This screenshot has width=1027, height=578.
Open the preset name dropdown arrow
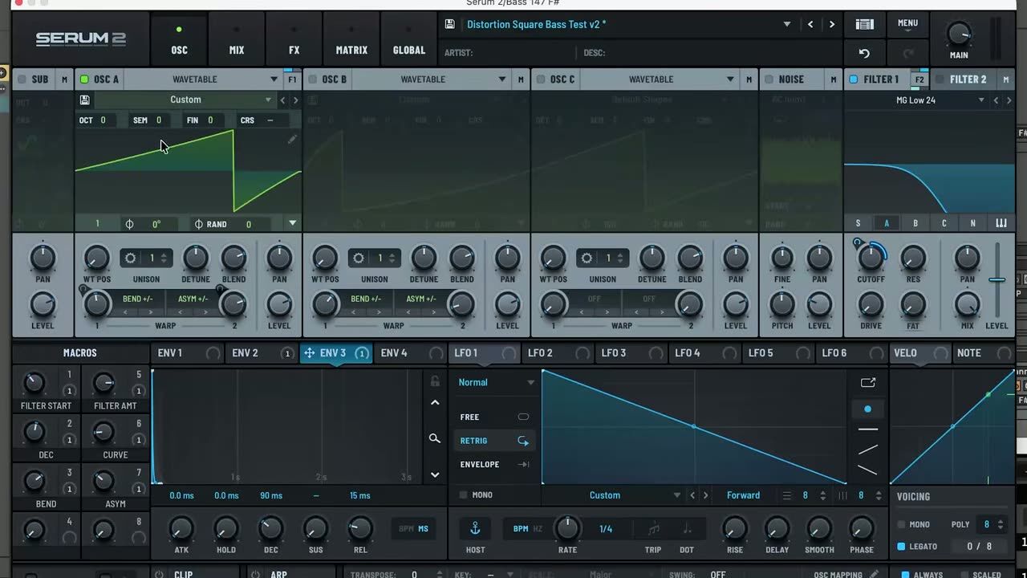click(787, 25)
